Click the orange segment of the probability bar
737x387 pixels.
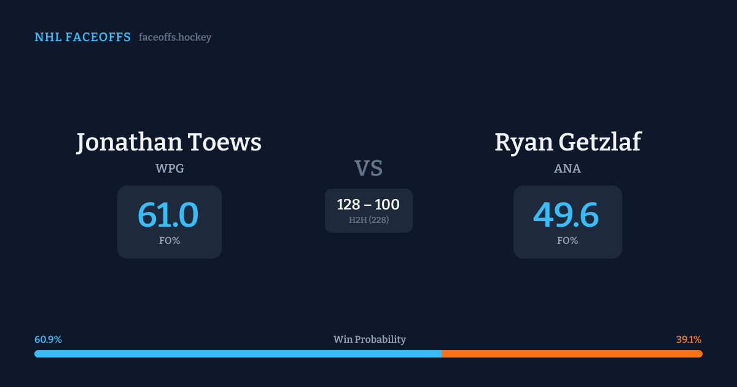(x=572, y=354)
